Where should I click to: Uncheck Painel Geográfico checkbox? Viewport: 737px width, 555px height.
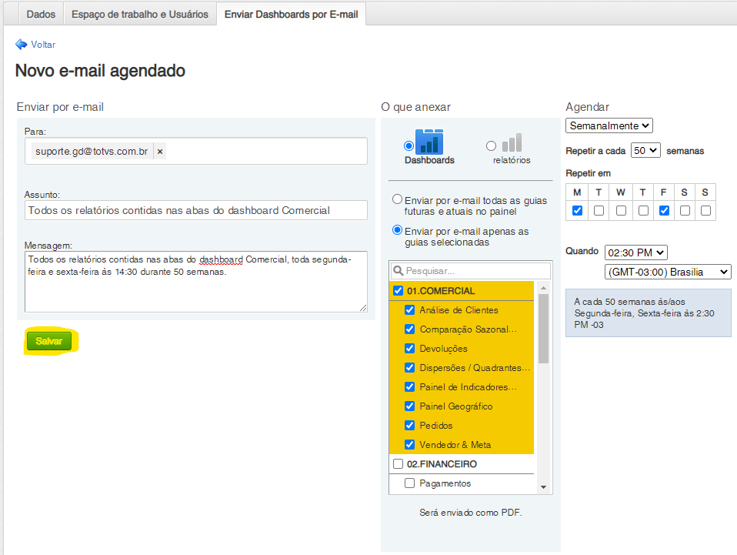click(409, 406)
